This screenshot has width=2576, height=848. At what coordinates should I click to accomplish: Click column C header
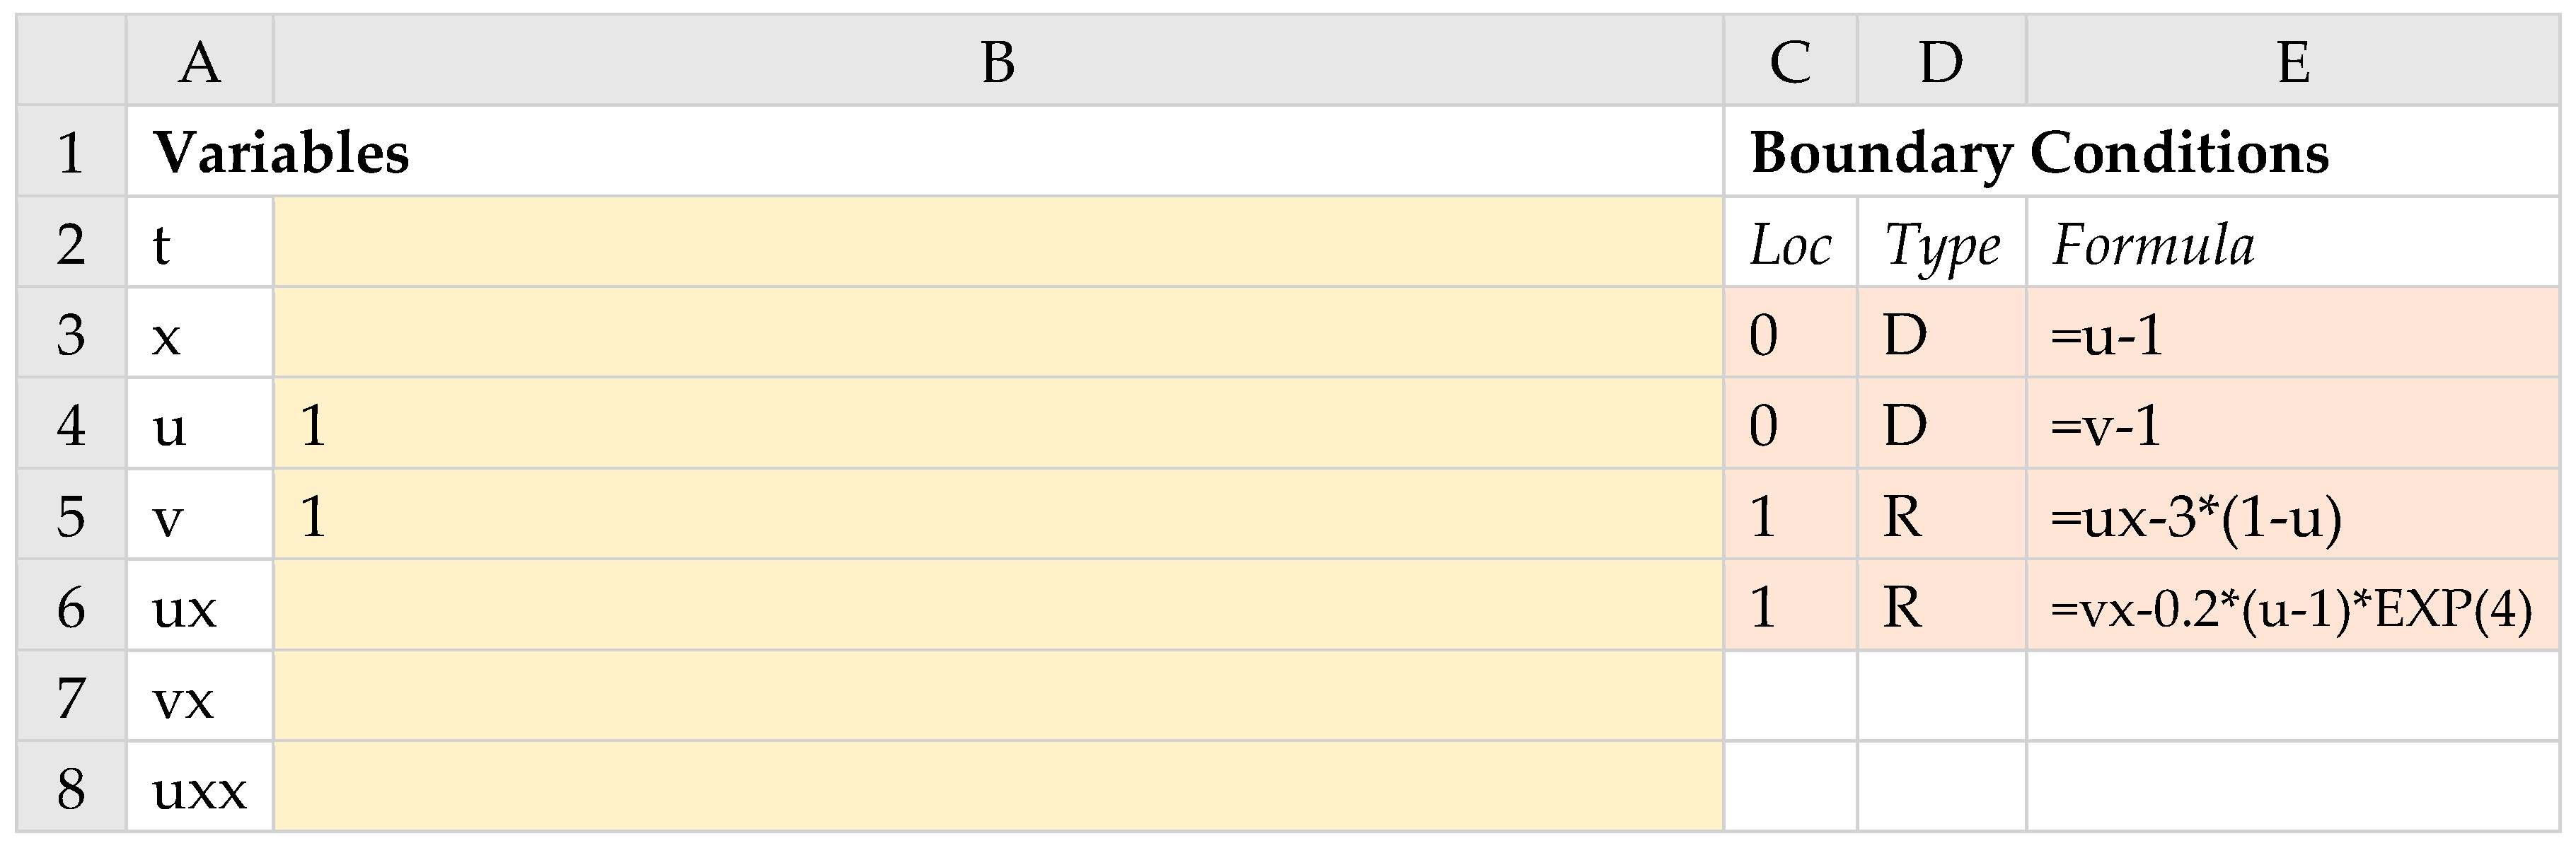(1790, 62)
